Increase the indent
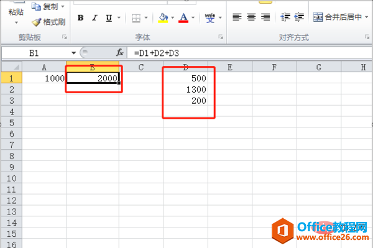 299,17
